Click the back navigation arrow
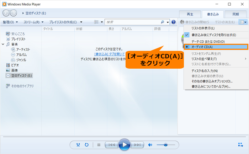The width and height of the screenshot is (249, 154). click(x=6, y=13)
